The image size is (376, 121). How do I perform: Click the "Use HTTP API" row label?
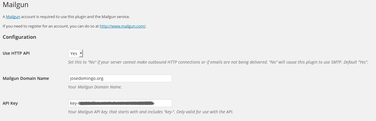pyautogui.click(x=16, y=53)
